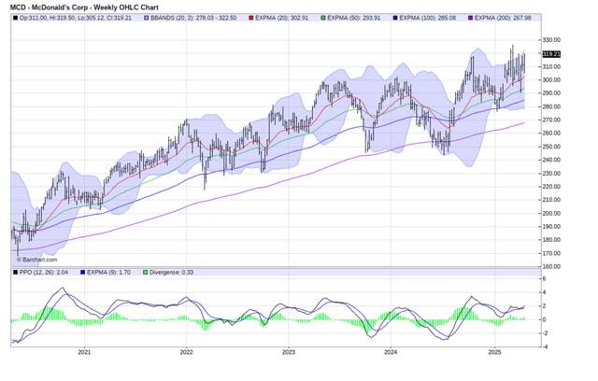
Task: Click the Op:311.00 OHLC values text
Action: tap(76, 18)
